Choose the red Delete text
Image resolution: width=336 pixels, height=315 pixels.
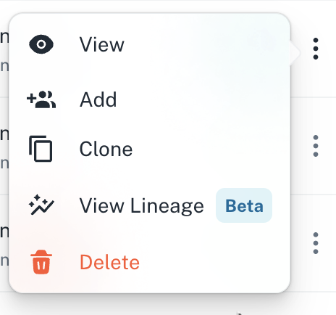tap(109, 262)
